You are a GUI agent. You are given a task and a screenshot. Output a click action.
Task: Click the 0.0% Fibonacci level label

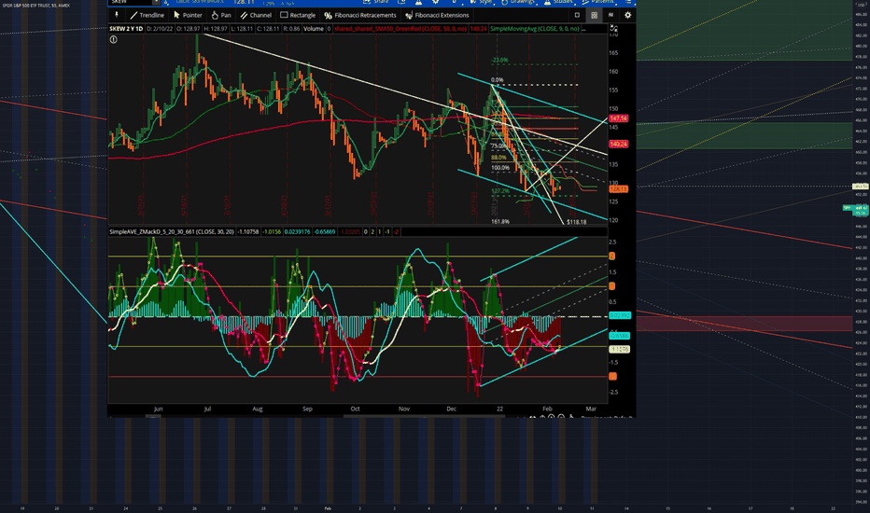(x=498, y=80)
